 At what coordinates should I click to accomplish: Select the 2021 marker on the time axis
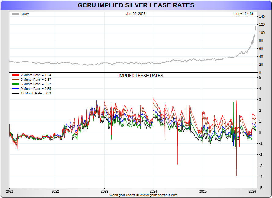9,191
